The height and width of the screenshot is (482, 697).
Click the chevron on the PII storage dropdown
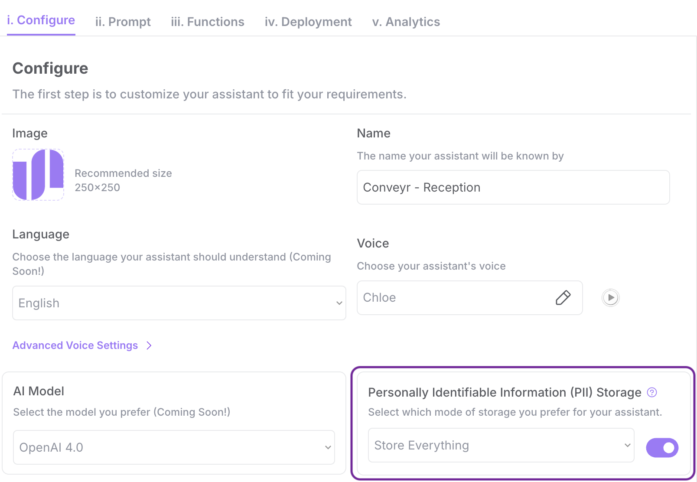(x=627, y=445)
